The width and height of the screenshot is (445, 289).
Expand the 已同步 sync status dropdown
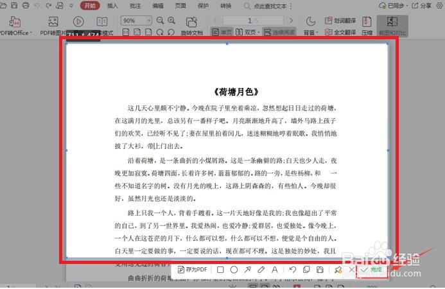coord(407,6)
